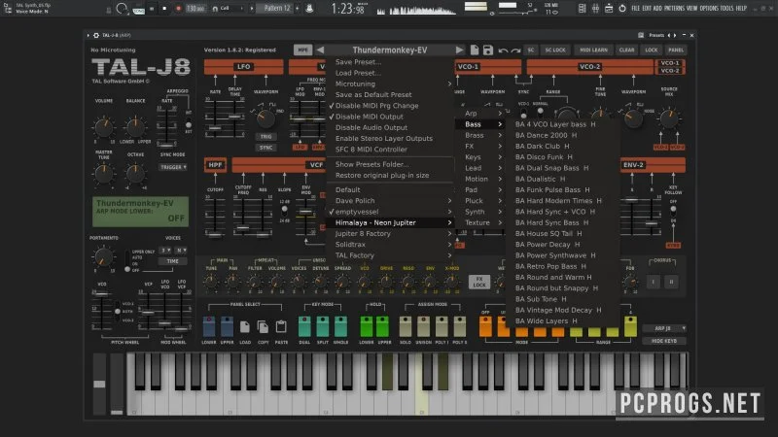Adjust the arpeggio RATE slider
Screen dimensions: 778x437
click(x=166, y=145)
